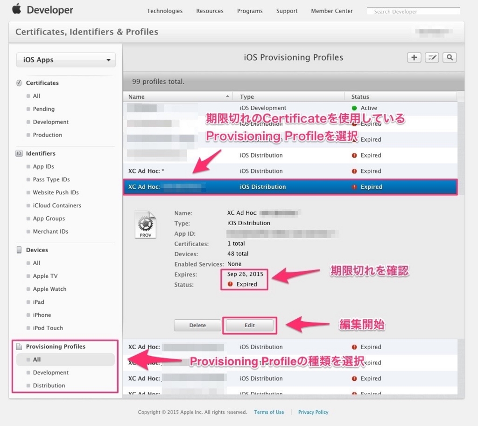Image resolution: width=478 pixels, height=426 pixels.
Task: Click the Certificates section icon
Action: coord(19,83)
